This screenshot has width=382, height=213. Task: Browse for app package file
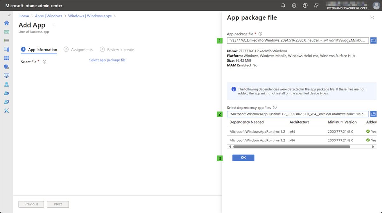(373, 40)
